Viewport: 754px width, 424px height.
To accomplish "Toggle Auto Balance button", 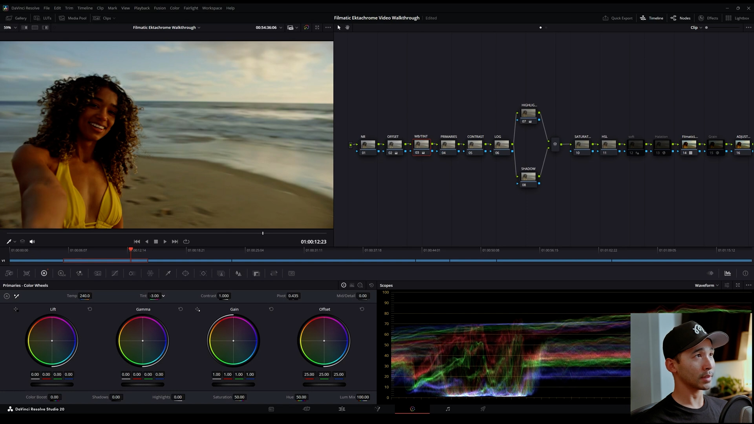I will click(x=7, y=296).
